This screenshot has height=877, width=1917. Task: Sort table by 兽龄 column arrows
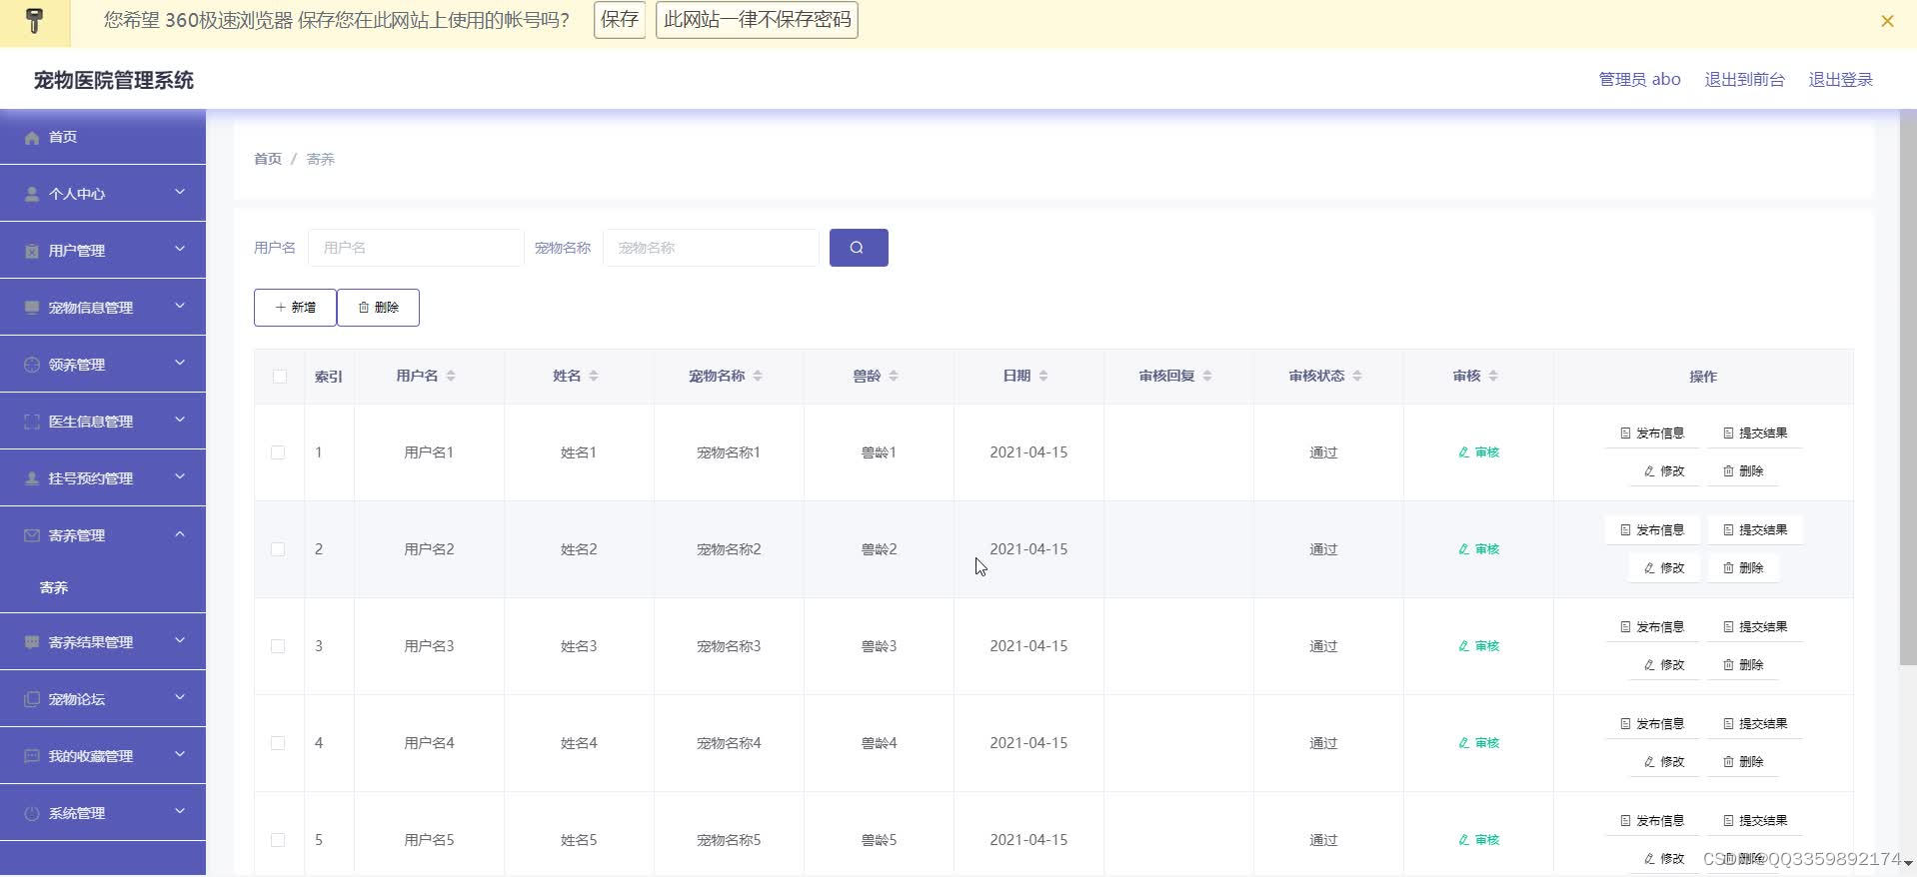click(894, 376)
